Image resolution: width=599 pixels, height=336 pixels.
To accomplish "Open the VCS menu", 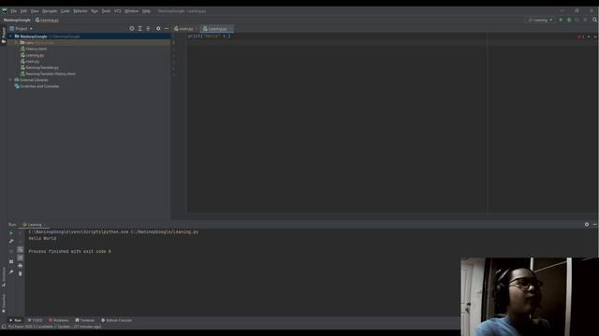I will pyautogui.click(x=118, y=11).
